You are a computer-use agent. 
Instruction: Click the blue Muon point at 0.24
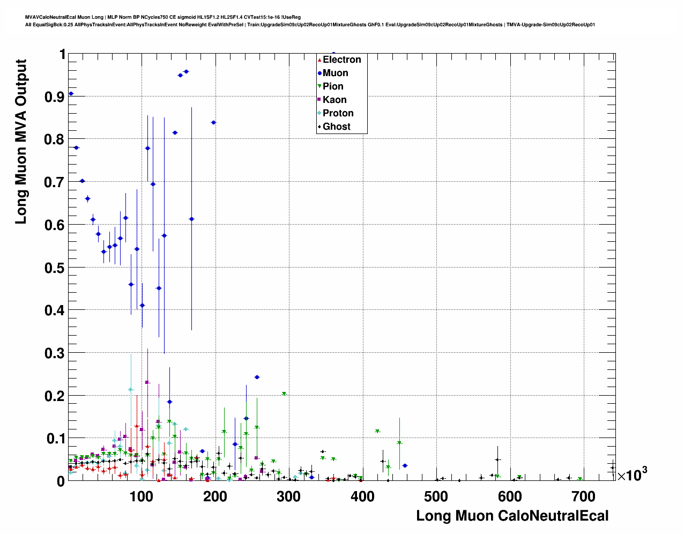257,377
